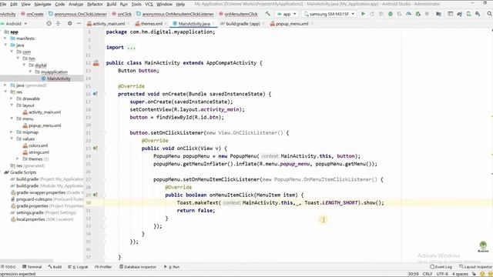Expand the themes (2) node

(18, 159)
